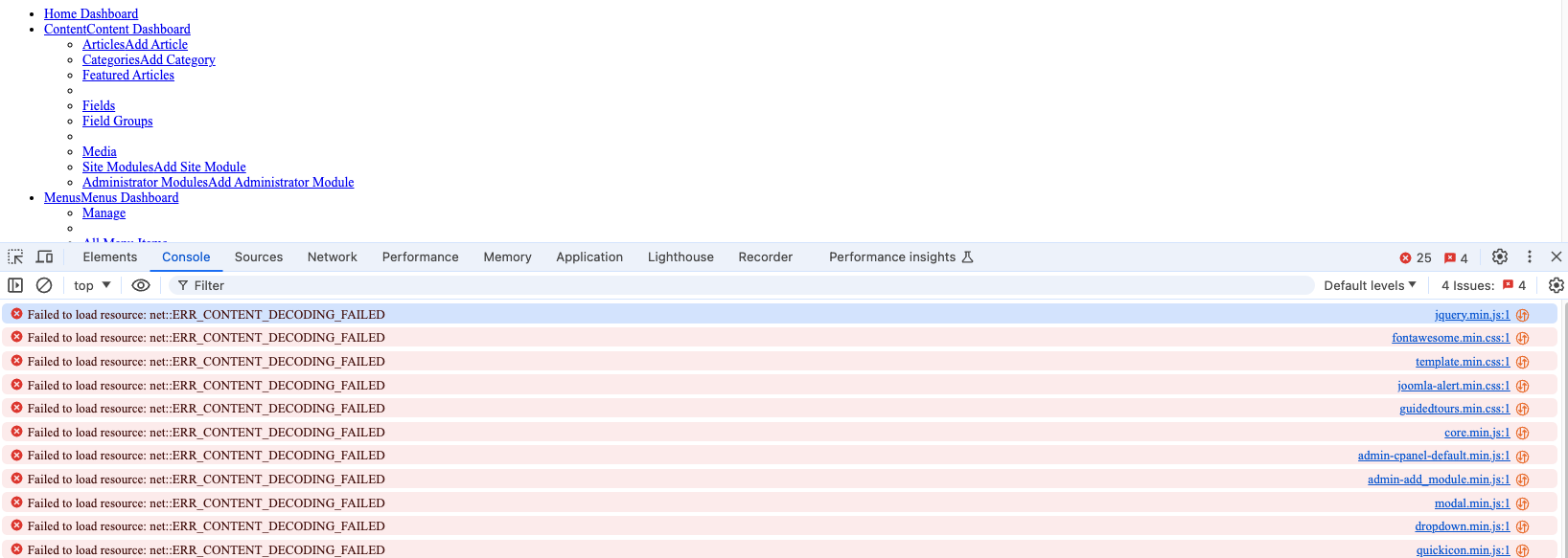This screenshot has height=558, width=1568.
Task: Toggle the device toolbar icon
Action: (x=44, y=257)
